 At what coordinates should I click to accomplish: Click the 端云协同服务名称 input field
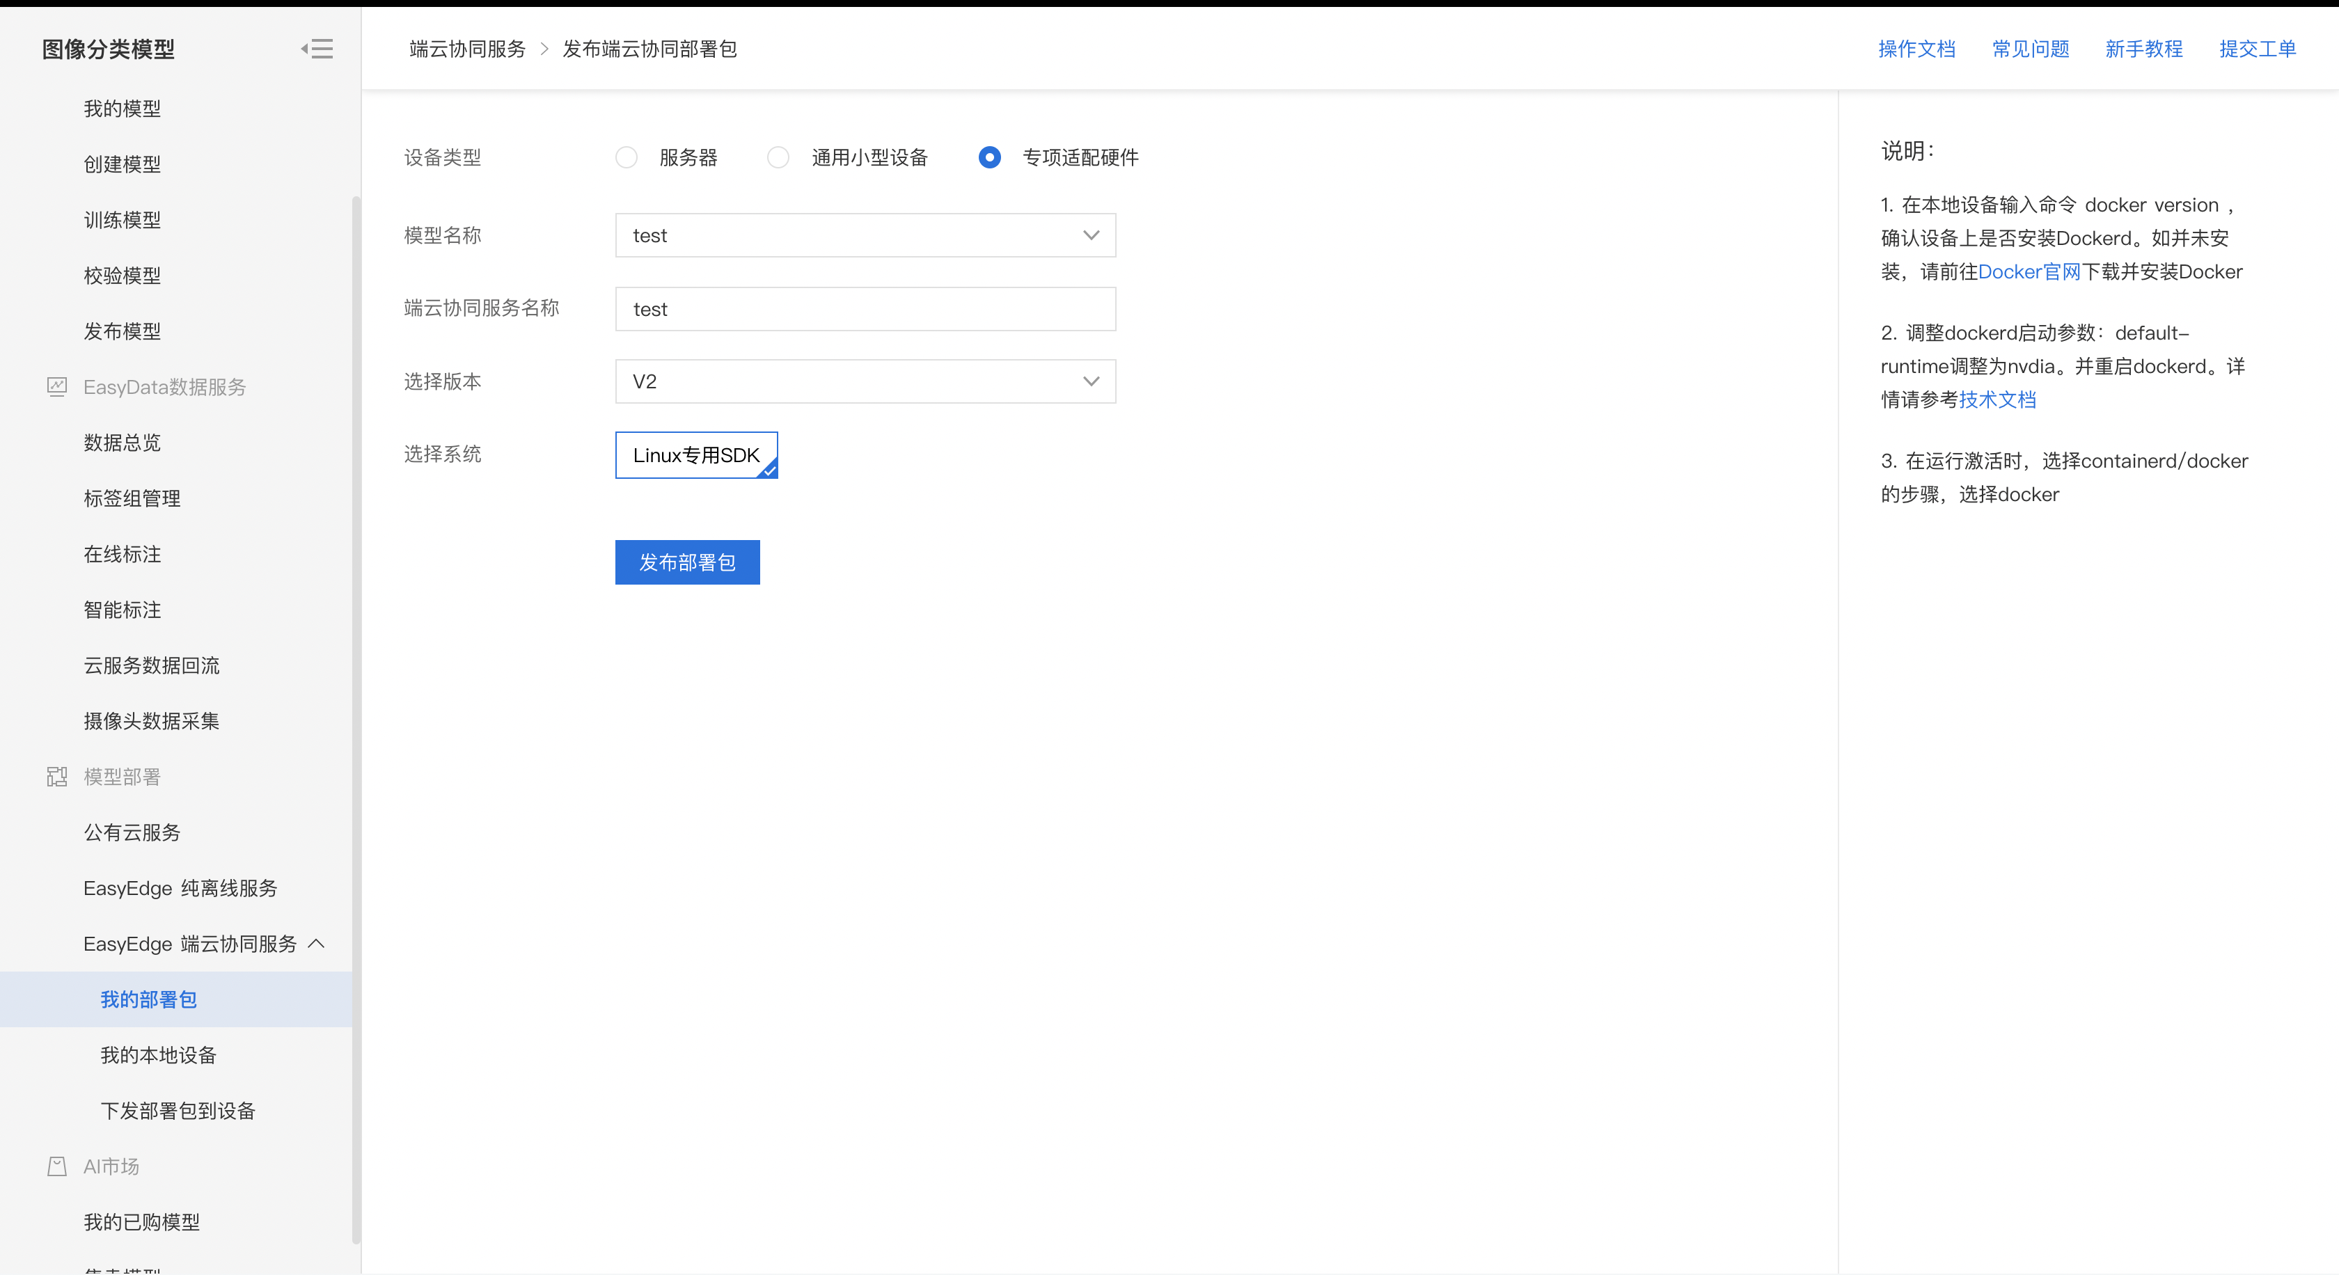(865, 310)
